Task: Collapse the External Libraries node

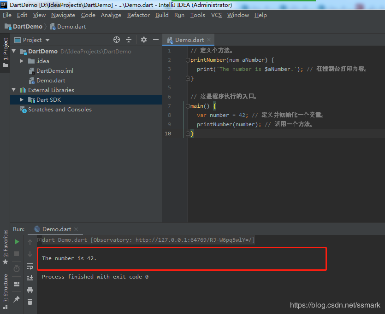Action: (x=14, y=90)
